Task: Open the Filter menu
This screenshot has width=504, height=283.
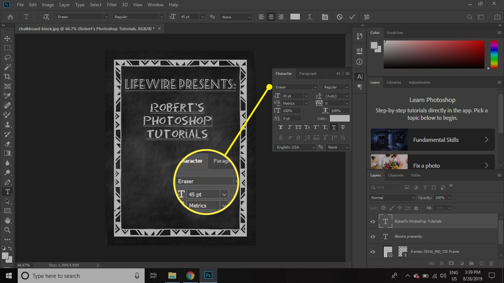Action: click(x=111, y=5)
